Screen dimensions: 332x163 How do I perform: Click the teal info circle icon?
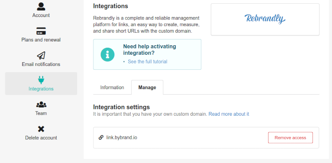pos(107,54)
